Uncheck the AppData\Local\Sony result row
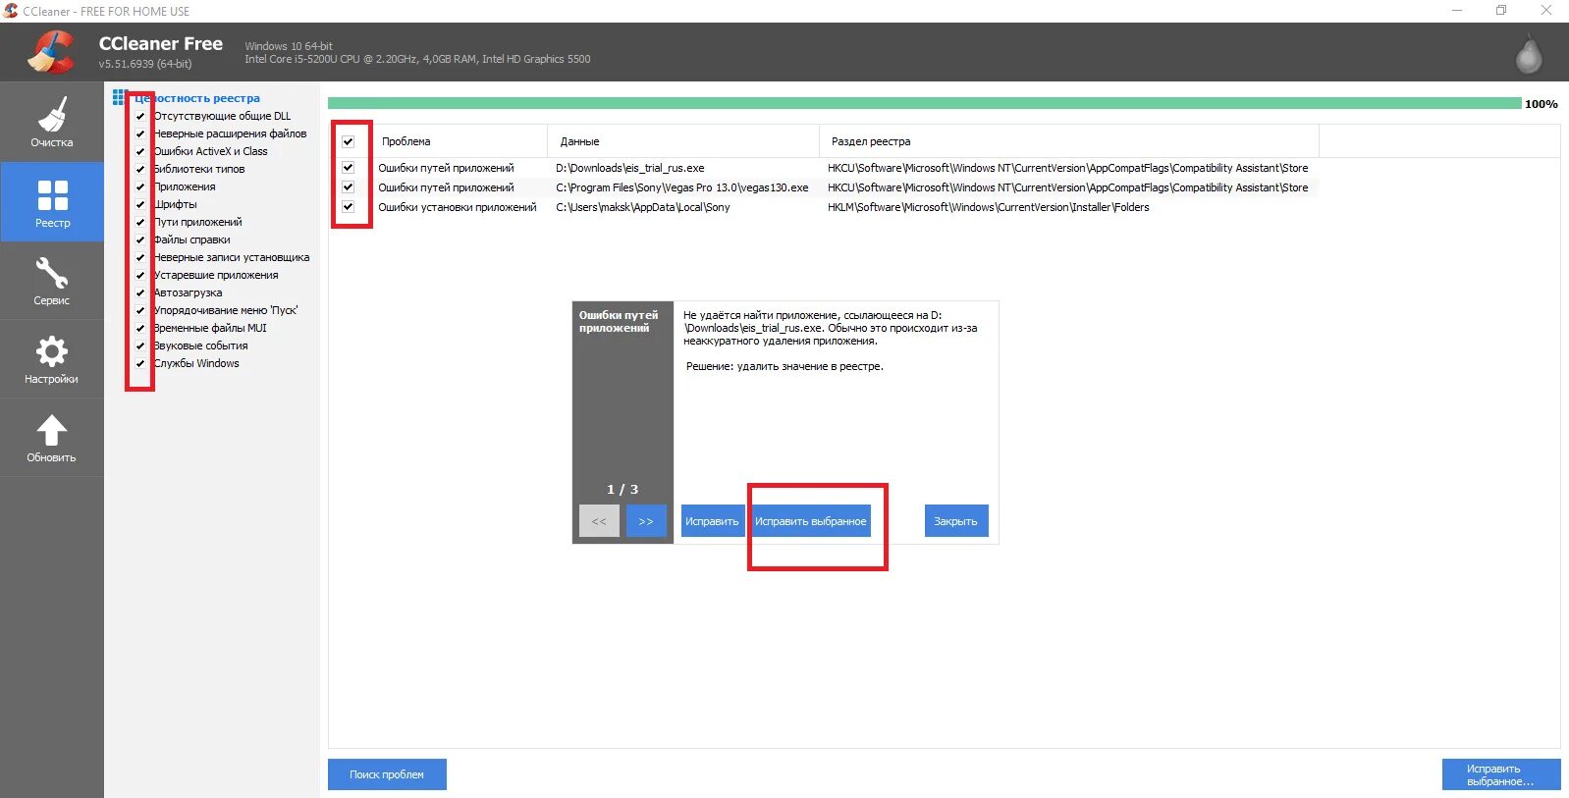The height and width of the screenshot is (798, 1569). [x=348, y=207]
